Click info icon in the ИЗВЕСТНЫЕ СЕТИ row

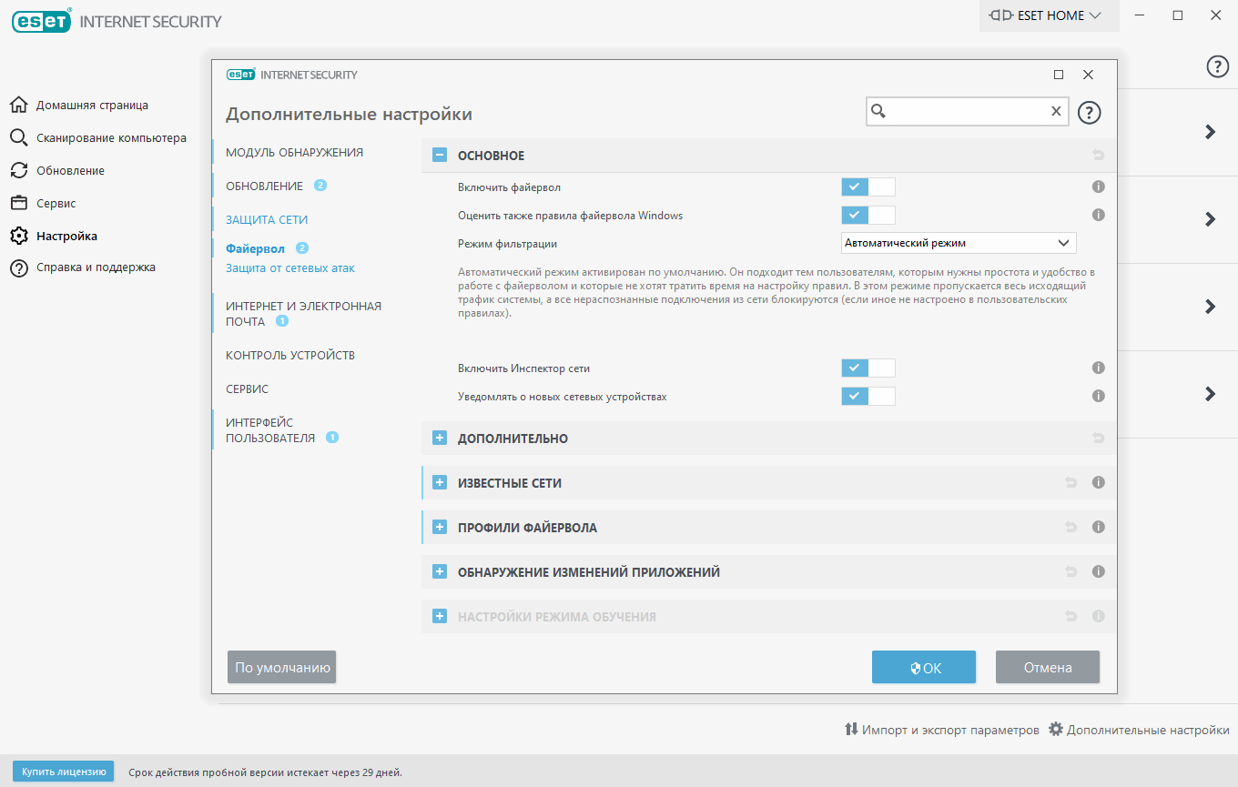(1098, 483)
